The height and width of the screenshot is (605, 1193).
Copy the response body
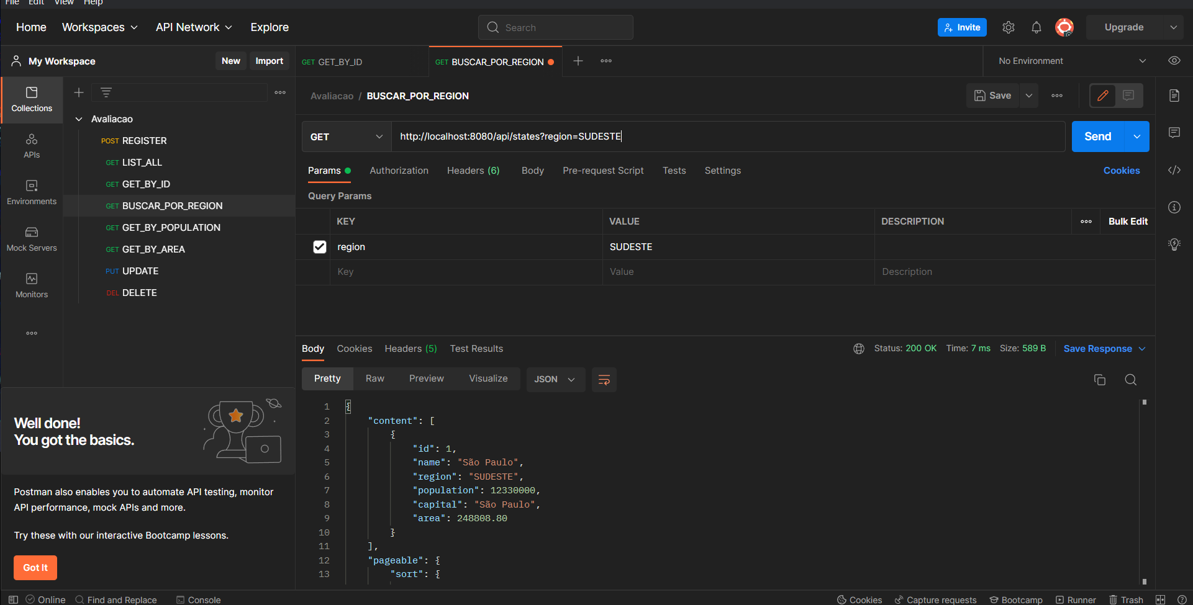point(1100,379)
